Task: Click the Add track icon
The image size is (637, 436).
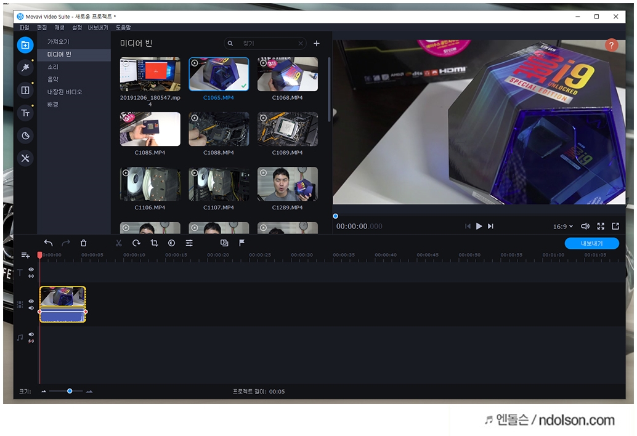Action: click(x=25, y=256)
